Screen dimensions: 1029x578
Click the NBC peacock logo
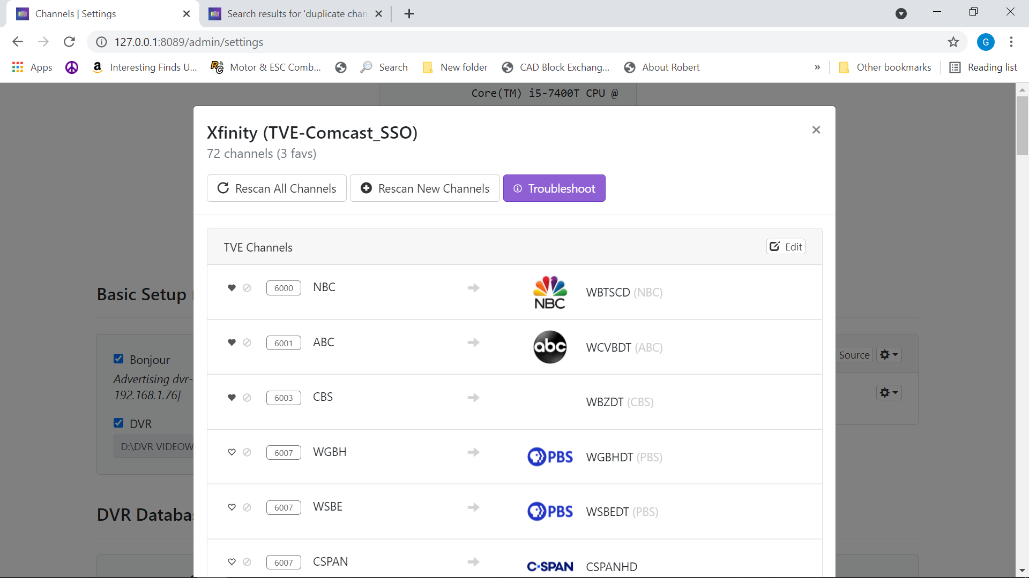[x=550, y=292]
